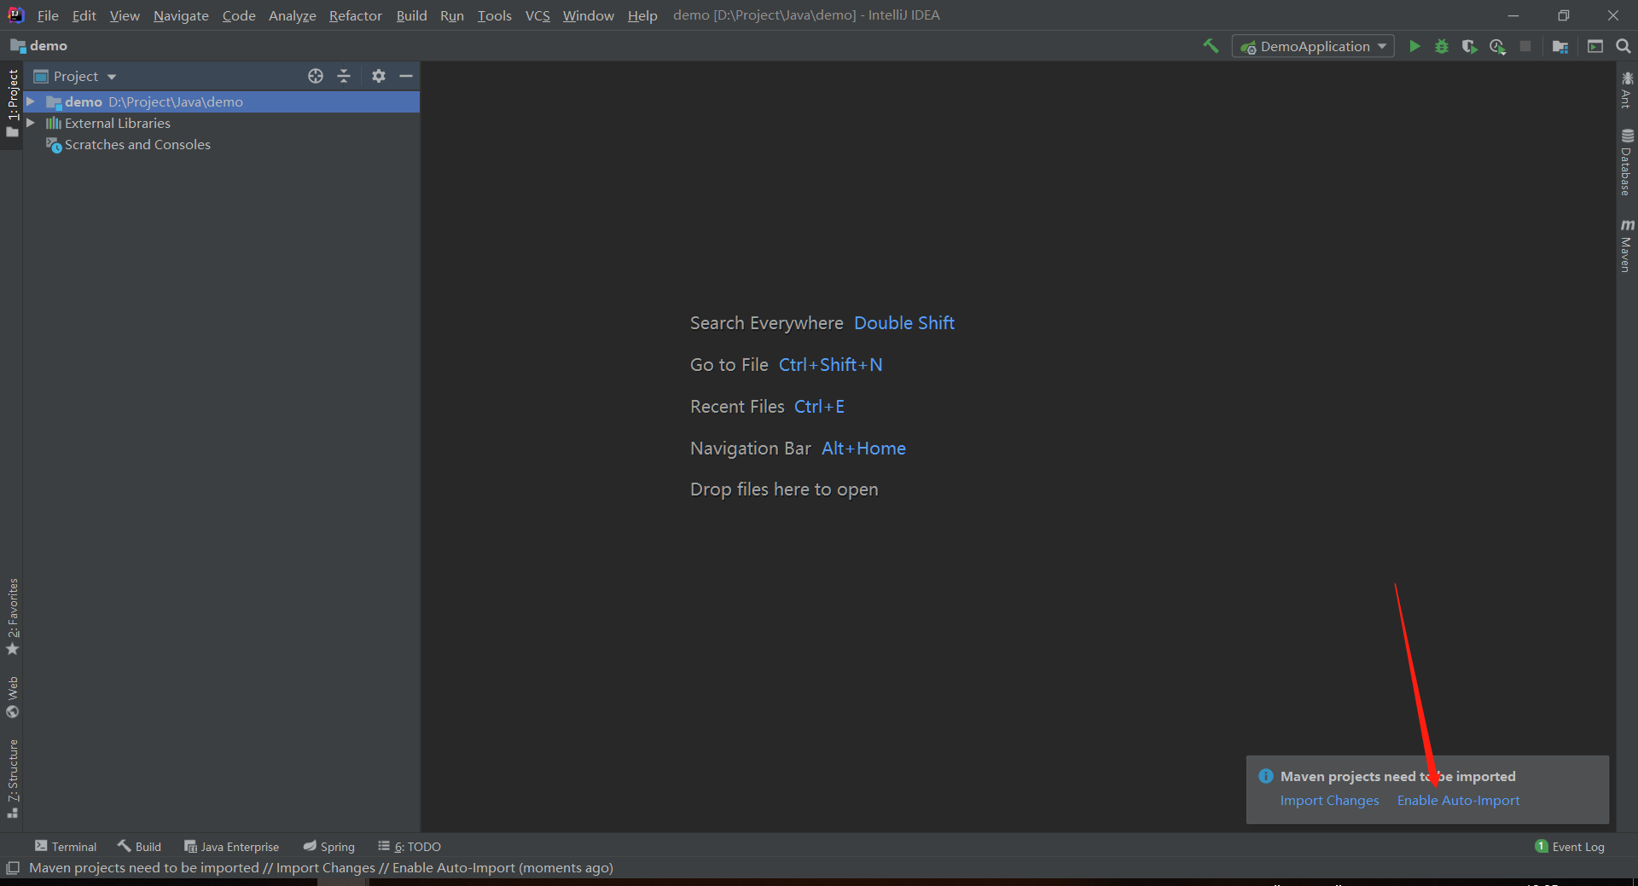Open the Analyze menu

tap(292, 15)
